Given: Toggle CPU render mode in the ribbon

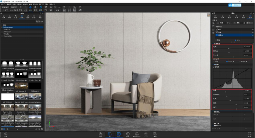Looking at the screenshot, I should click(x=31, y=8).
